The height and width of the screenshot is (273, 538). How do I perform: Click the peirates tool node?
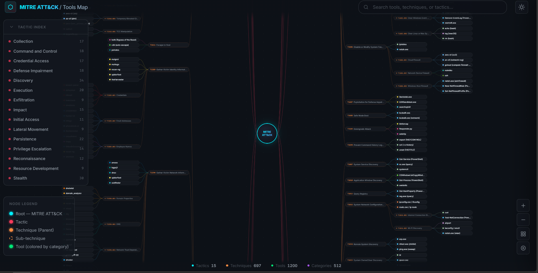tap(123, 50)
